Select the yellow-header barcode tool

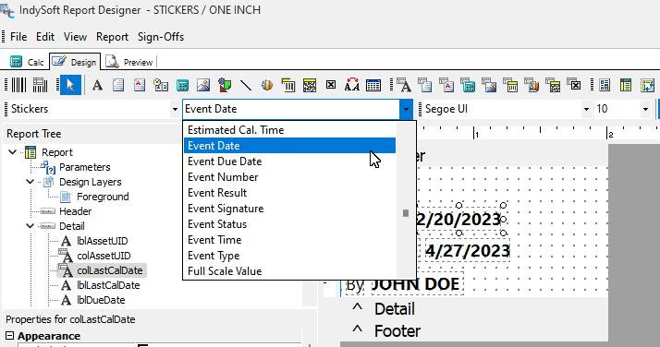[288, 85]
